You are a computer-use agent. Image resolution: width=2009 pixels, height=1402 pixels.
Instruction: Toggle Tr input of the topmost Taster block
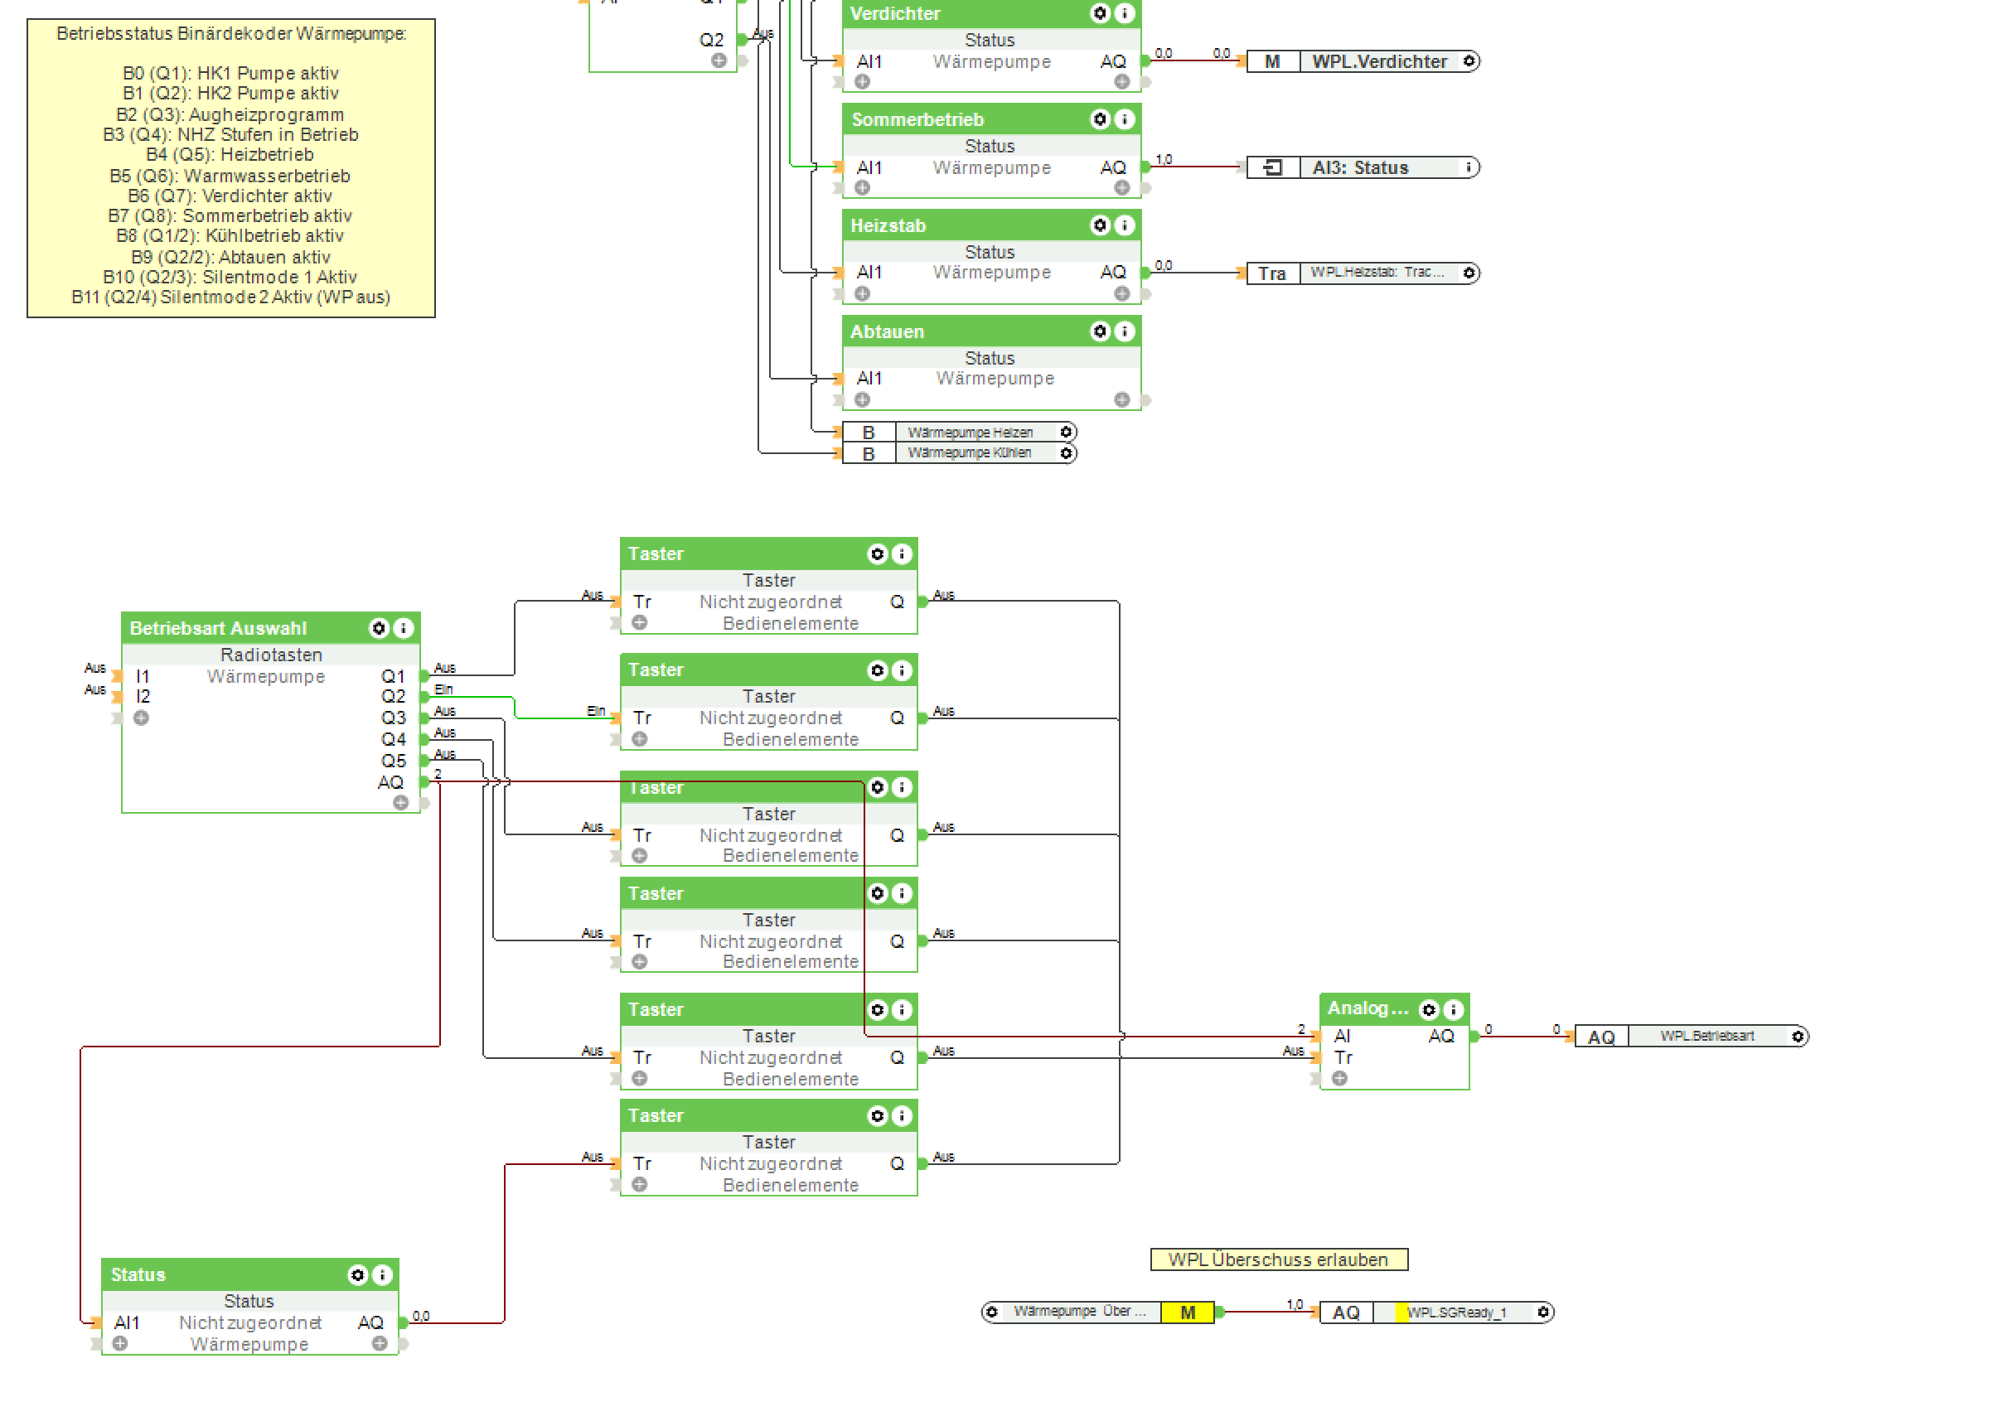point(616,602)
